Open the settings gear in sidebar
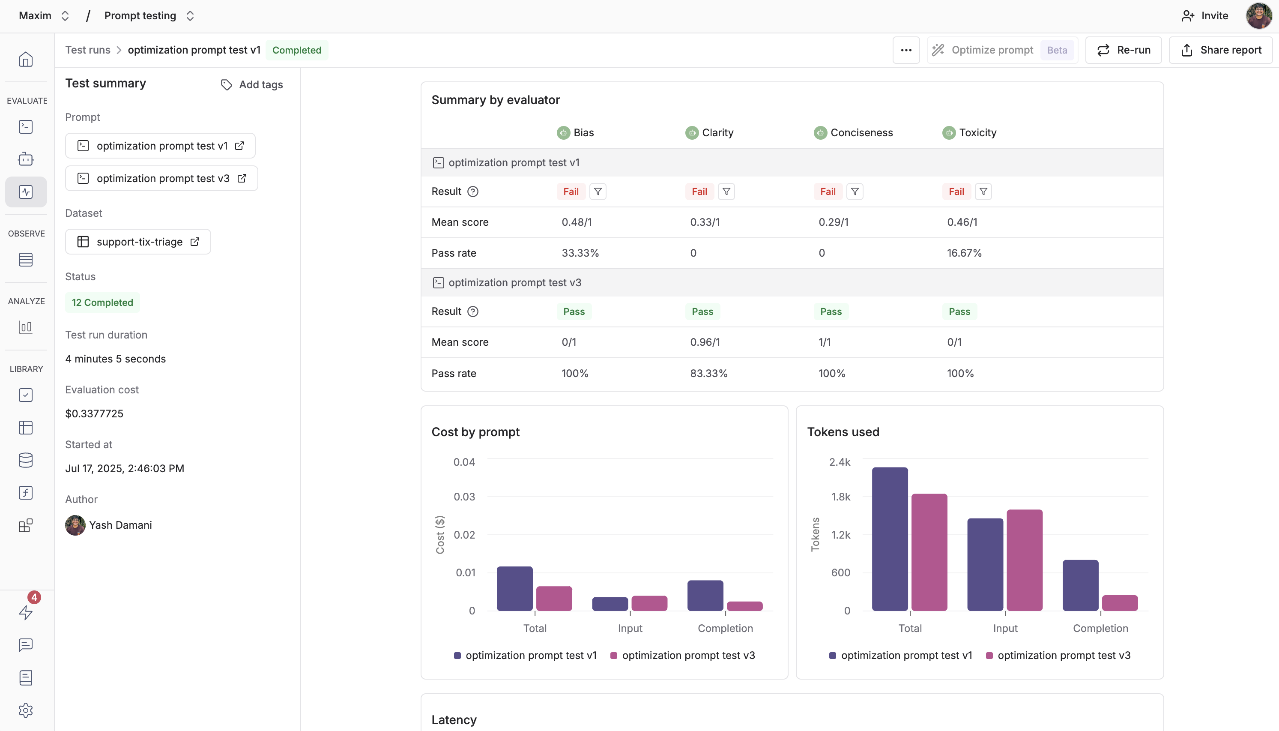 [26, 710]
